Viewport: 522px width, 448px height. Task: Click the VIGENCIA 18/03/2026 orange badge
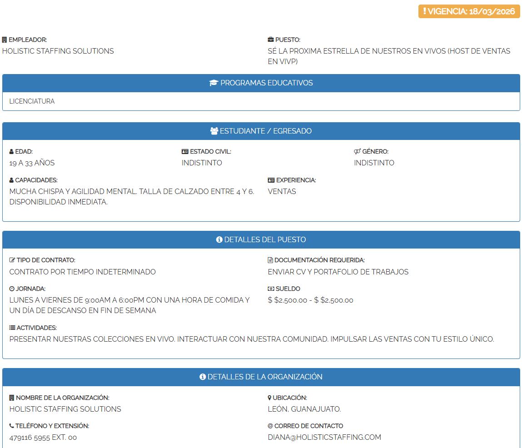469,11
